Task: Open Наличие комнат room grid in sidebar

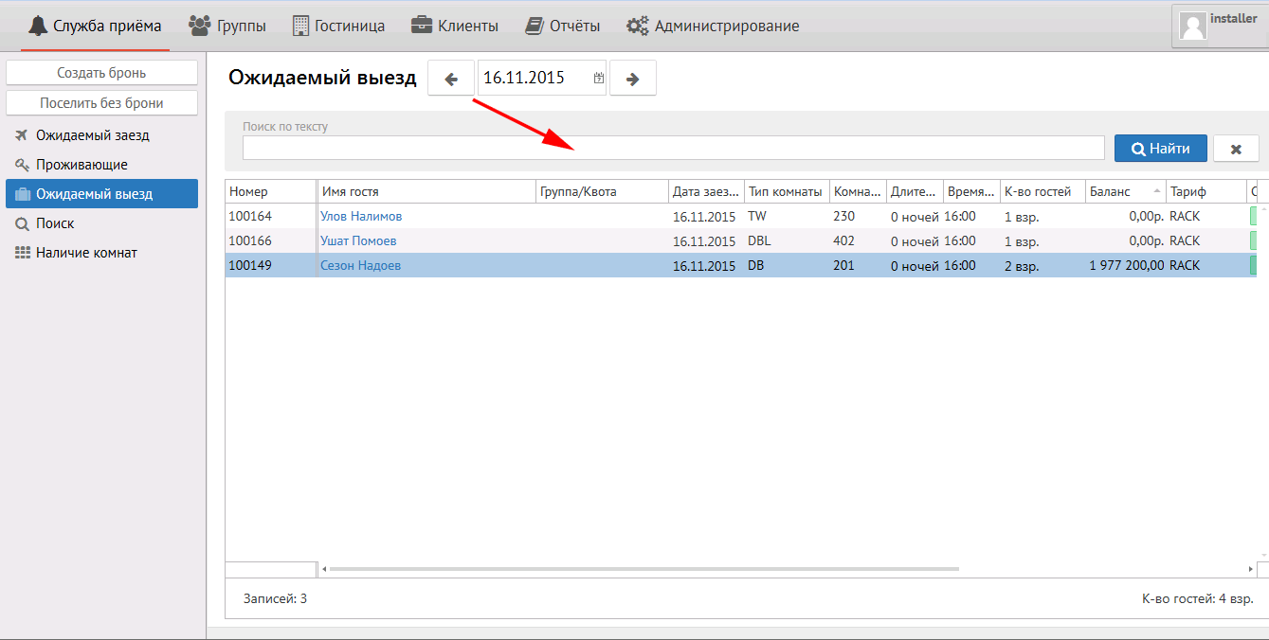Action: click(x=86, y=253)
